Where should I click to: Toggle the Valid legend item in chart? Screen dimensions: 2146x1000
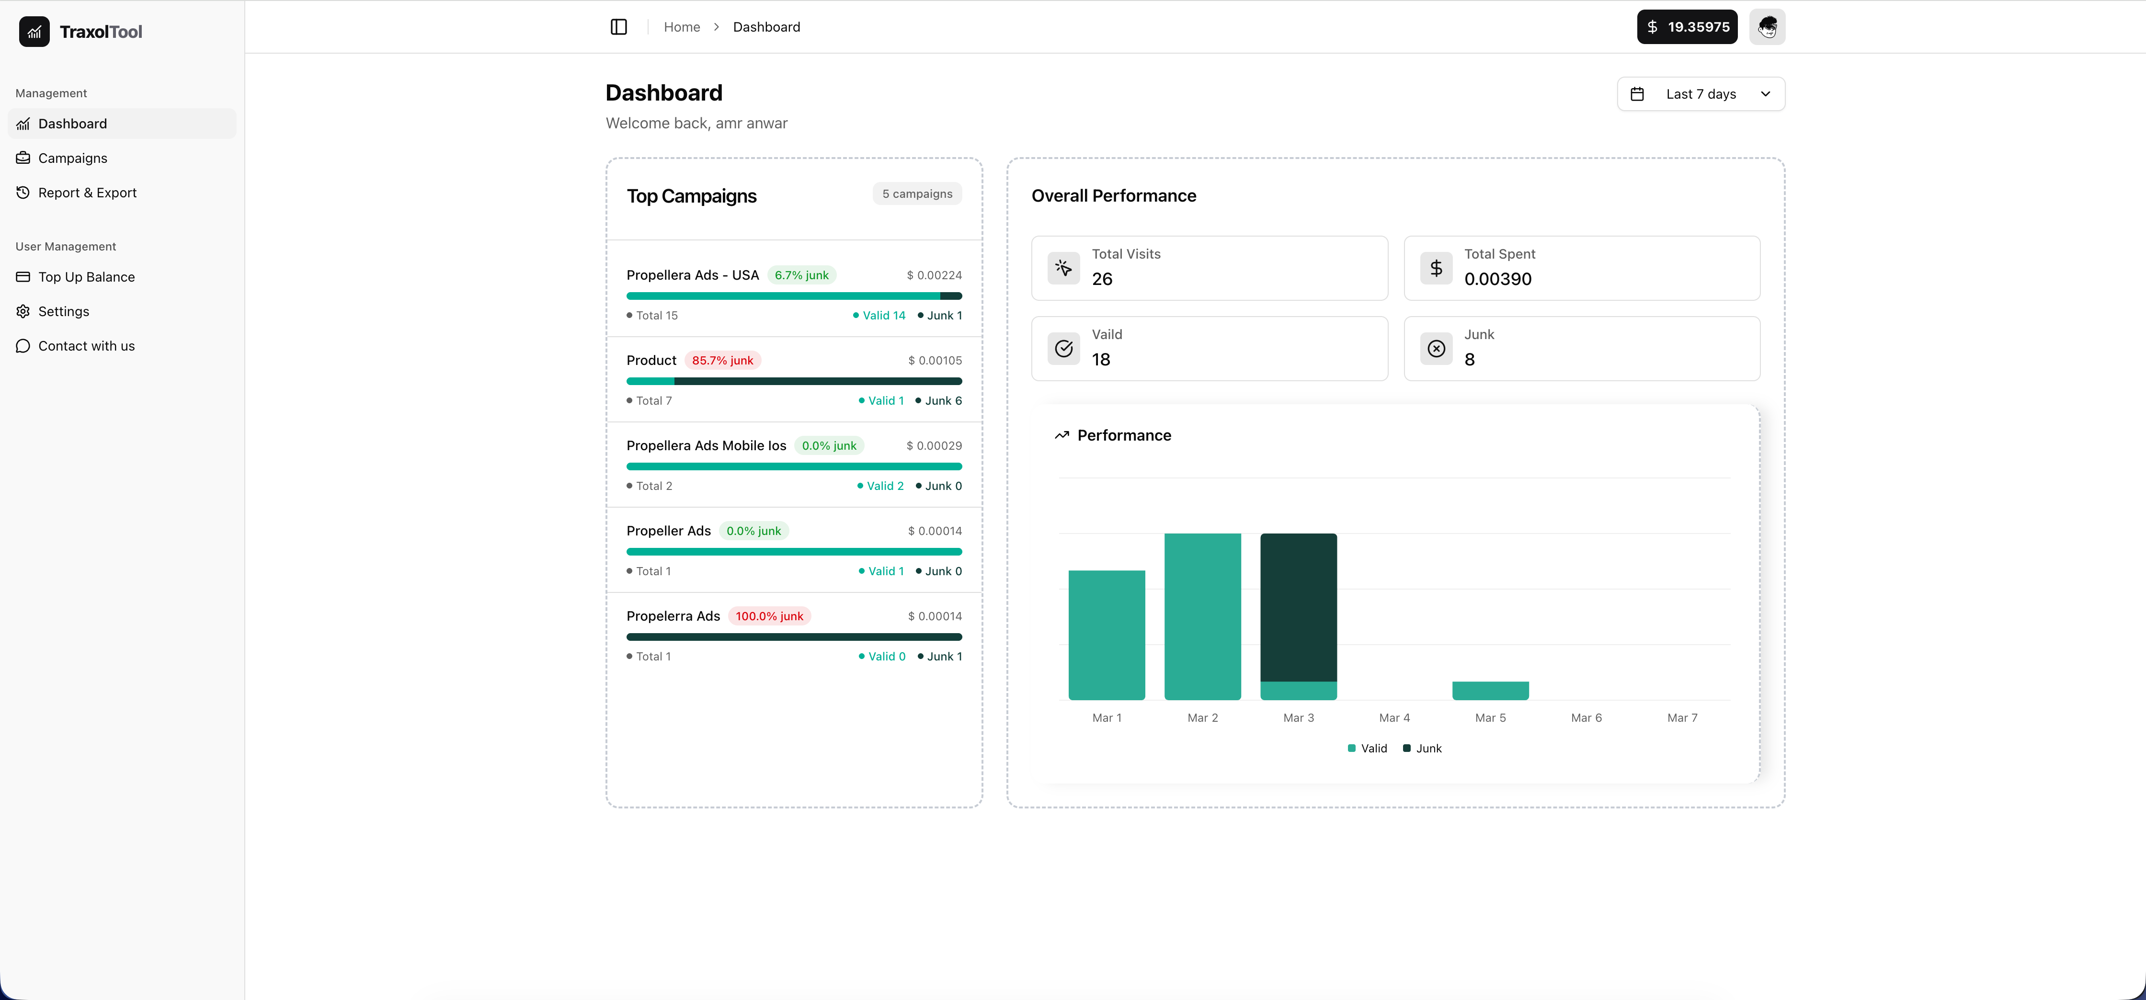click(1367, 748)
